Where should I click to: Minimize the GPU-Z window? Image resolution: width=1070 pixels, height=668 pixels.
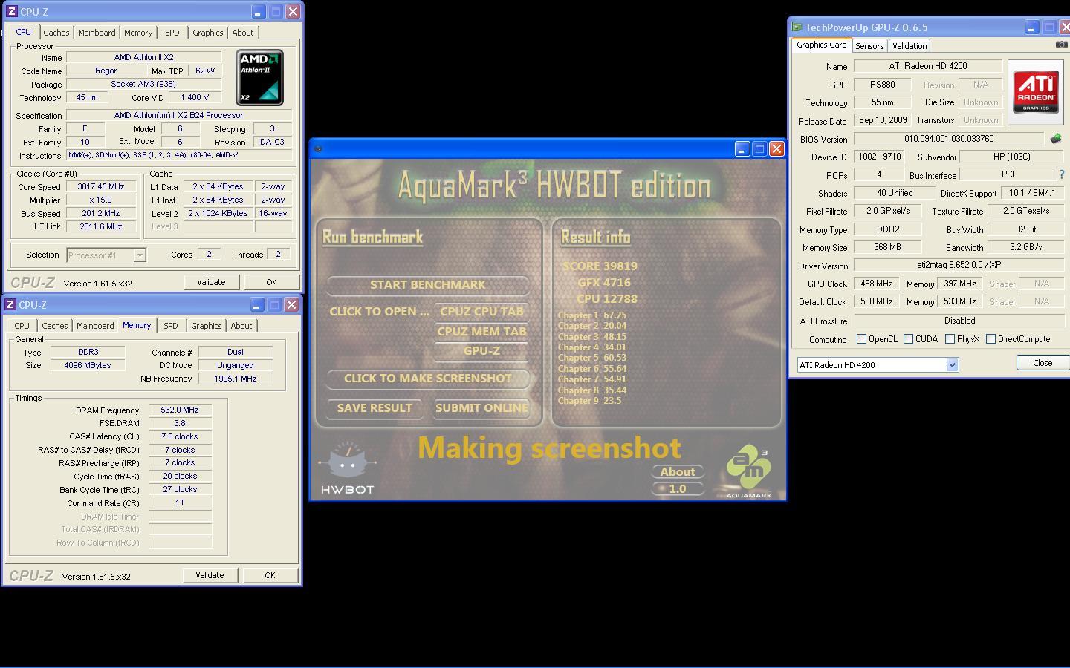pyautogui.click(x=1031, y=27)
